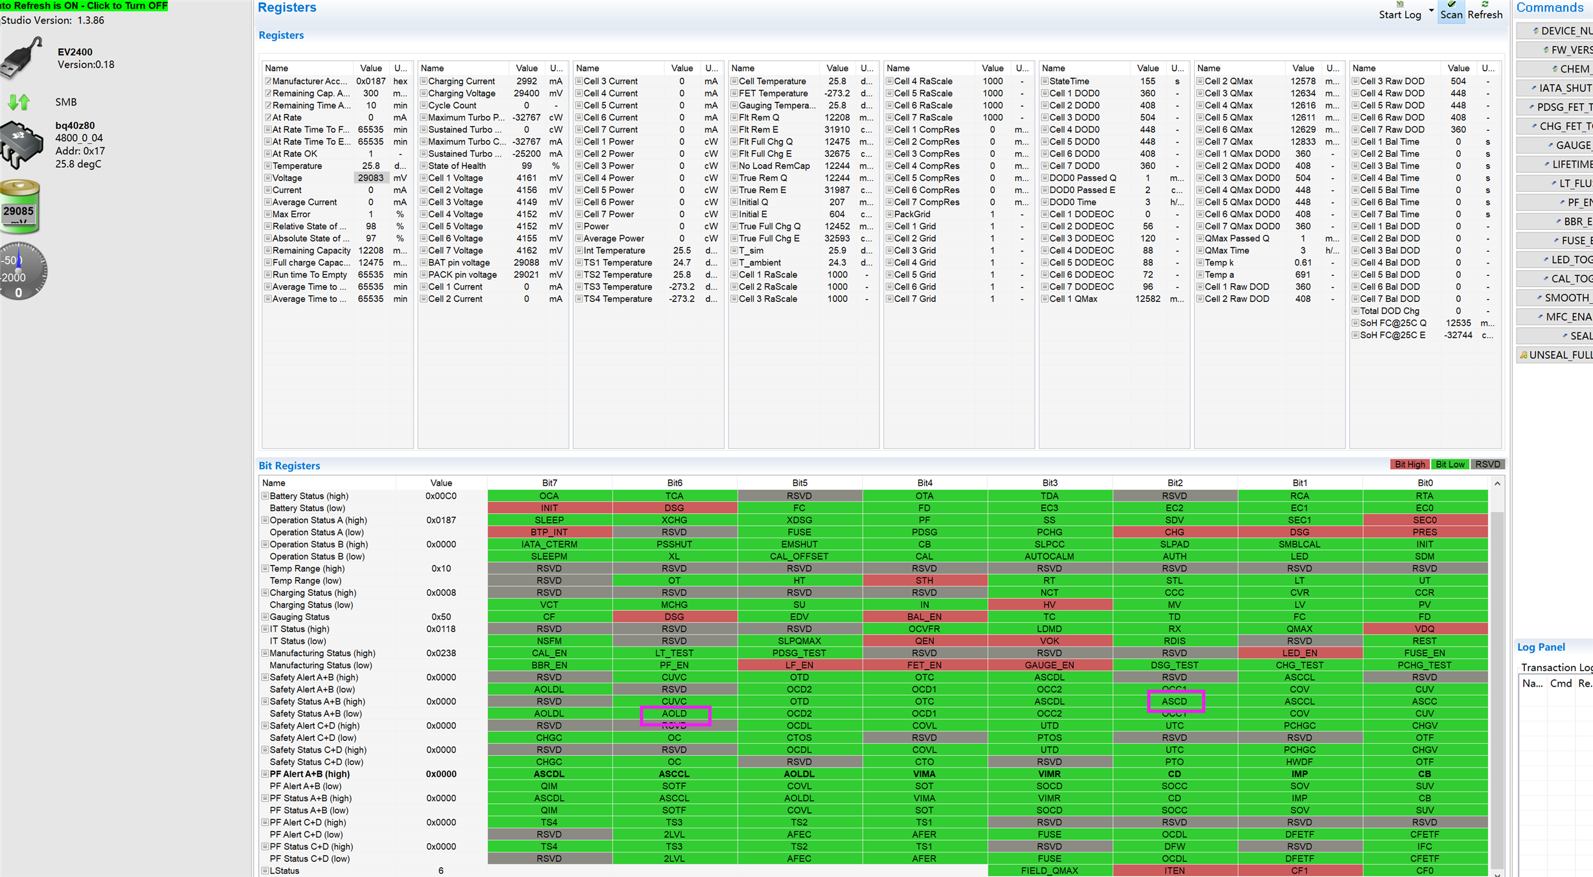The width and height of the screenshot is (1593, 877).
Task: Click the Bit High red legend swatch
Action: tap(1409, 464)
